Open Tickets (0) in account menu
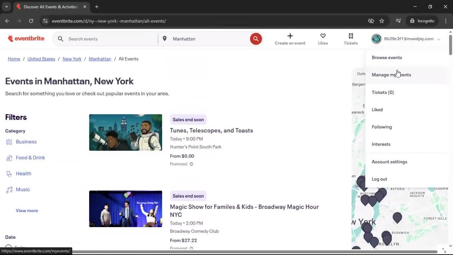The height and width of the screenshot is (255, 453). [383, 92]
